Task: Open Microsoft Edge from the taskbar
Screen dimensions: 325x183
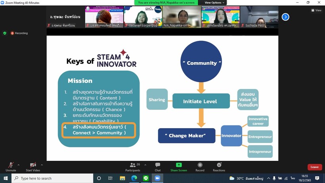Action: pos(134,179)
